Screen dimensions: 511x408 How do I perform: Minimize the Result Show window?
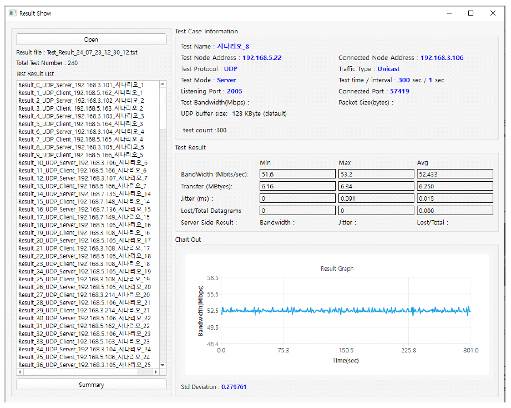[x=448, y=13]
